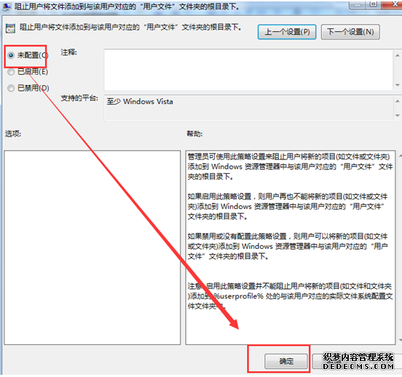402x377 pixels.
Task: Maximize the policy dialog window
Action: click(374, 4)
